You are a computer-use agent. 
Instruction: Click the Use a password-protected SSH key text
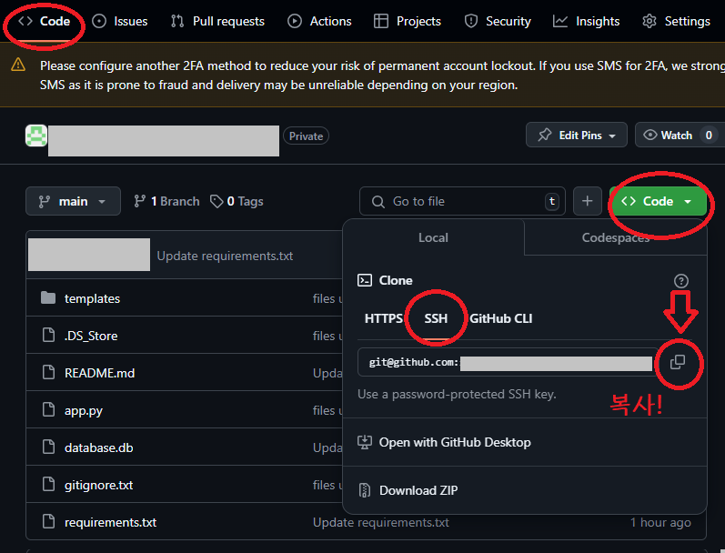tap(457, 395)
